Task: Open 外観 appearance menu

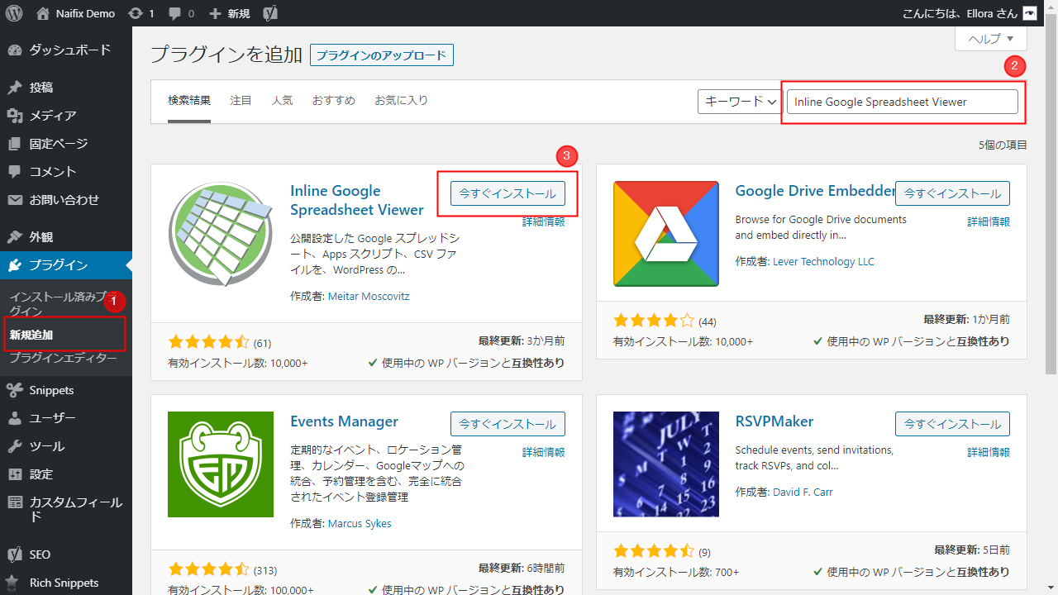Action: (66, 237)
